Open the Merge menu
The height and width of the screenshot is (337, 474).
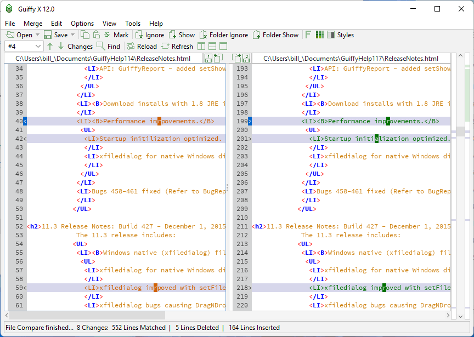click(33, 24)
